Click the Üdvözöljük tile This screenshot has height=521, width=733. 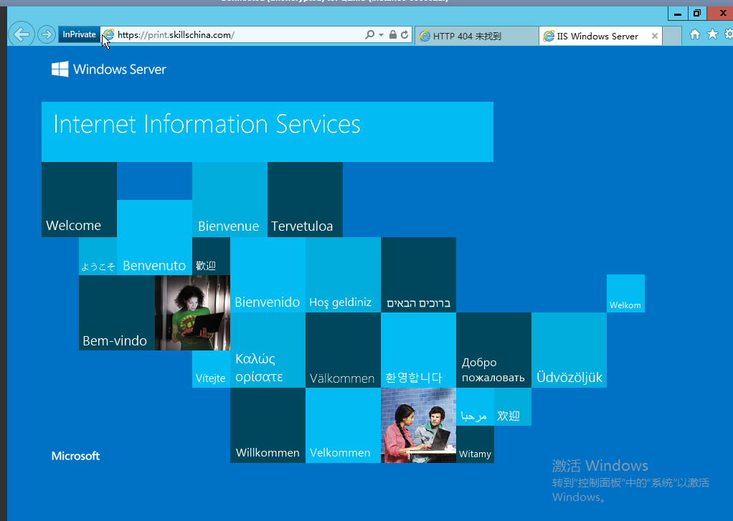click(x=569, y=350)
